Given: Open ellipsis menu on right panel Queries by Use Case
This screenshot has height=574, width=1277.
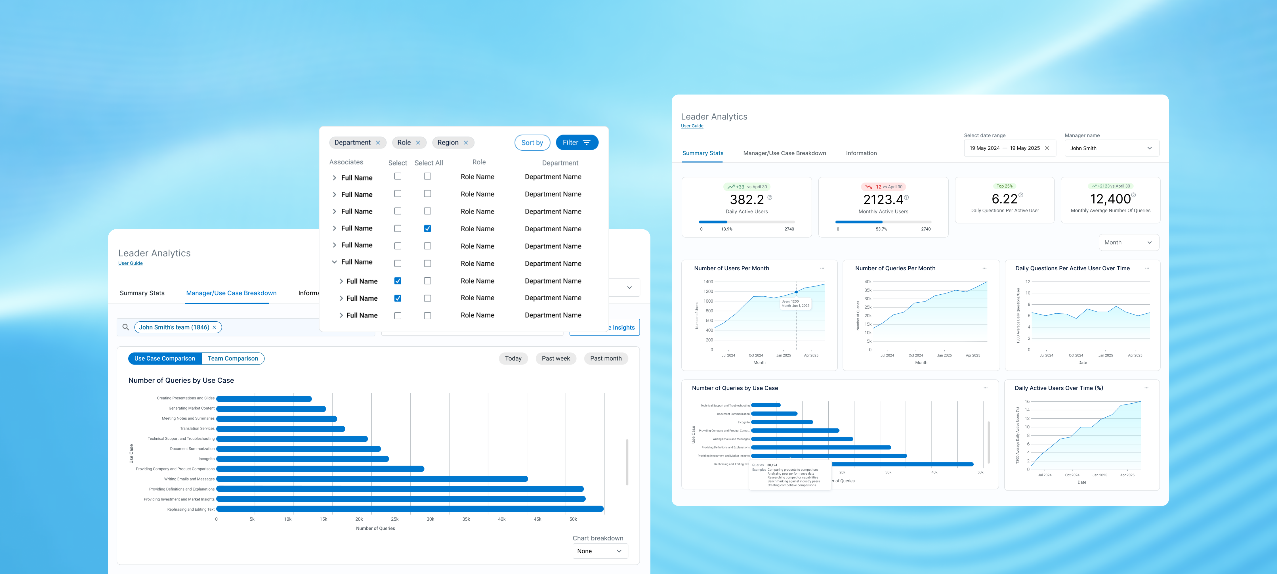Looking at the screenshot, I should pos(986,388).
